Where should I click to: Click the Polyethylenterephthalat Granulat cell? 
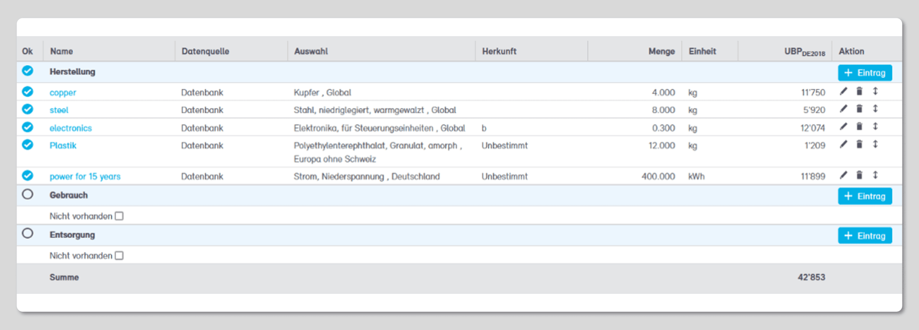(378, 152)
